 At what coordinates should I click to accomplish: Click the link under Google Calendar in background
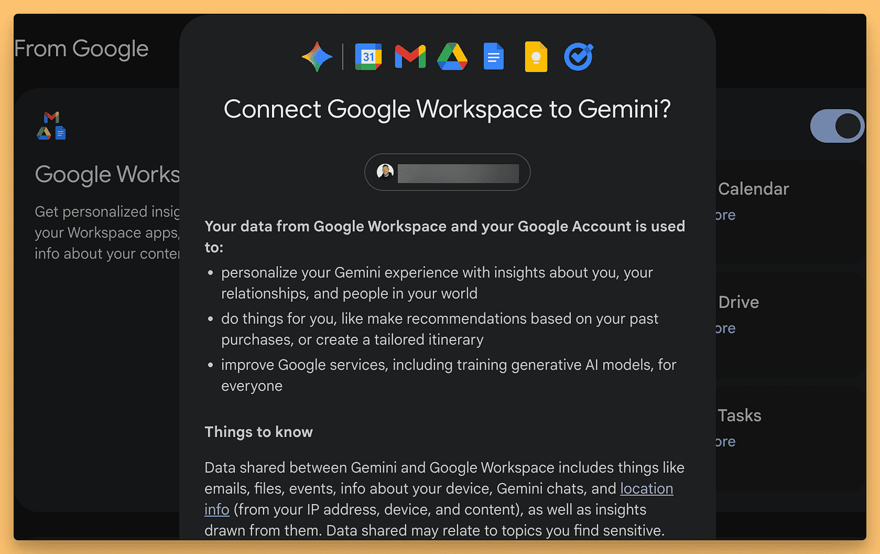pyautogui.click(x=725, y=215)
